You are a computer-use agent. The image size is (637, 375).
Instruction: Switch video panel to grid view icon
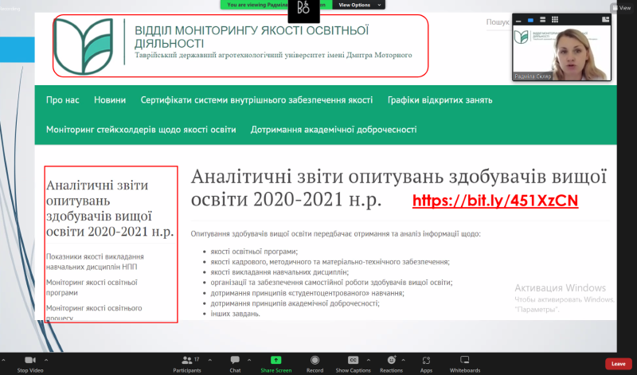point(554,19)
